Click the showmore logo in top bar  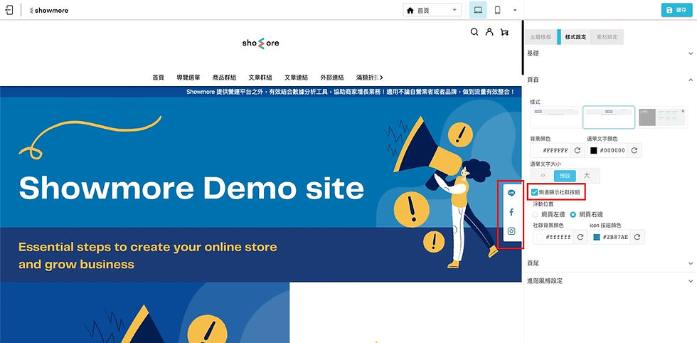(x=49, y=10)
